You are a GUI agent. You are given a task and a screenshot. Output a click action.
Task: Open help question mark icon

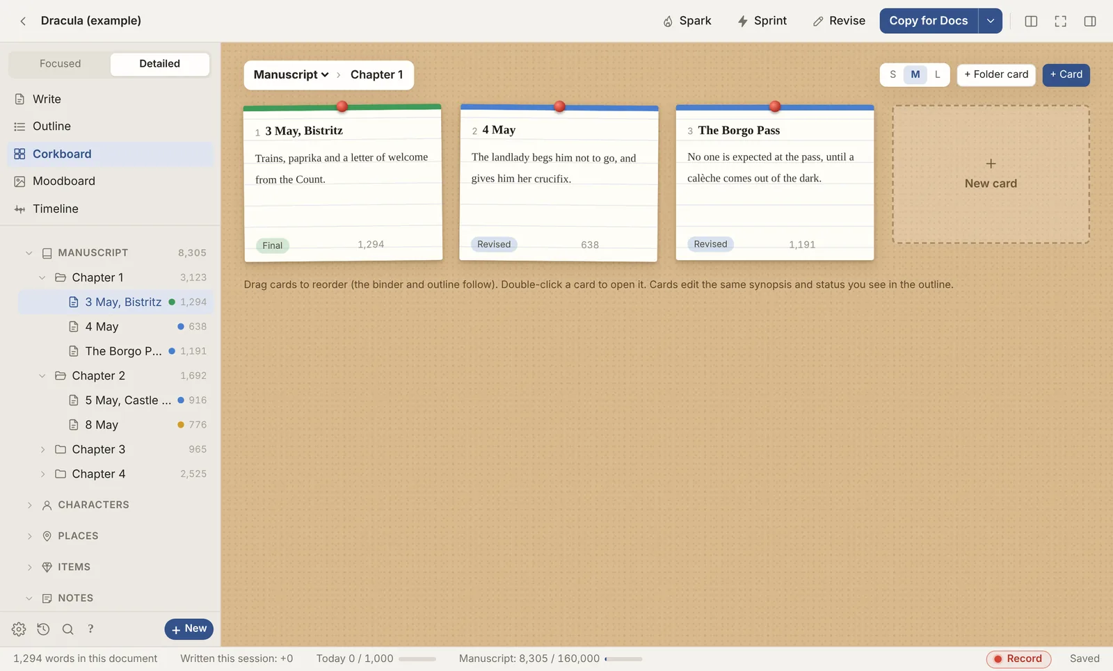coord(90,629)
